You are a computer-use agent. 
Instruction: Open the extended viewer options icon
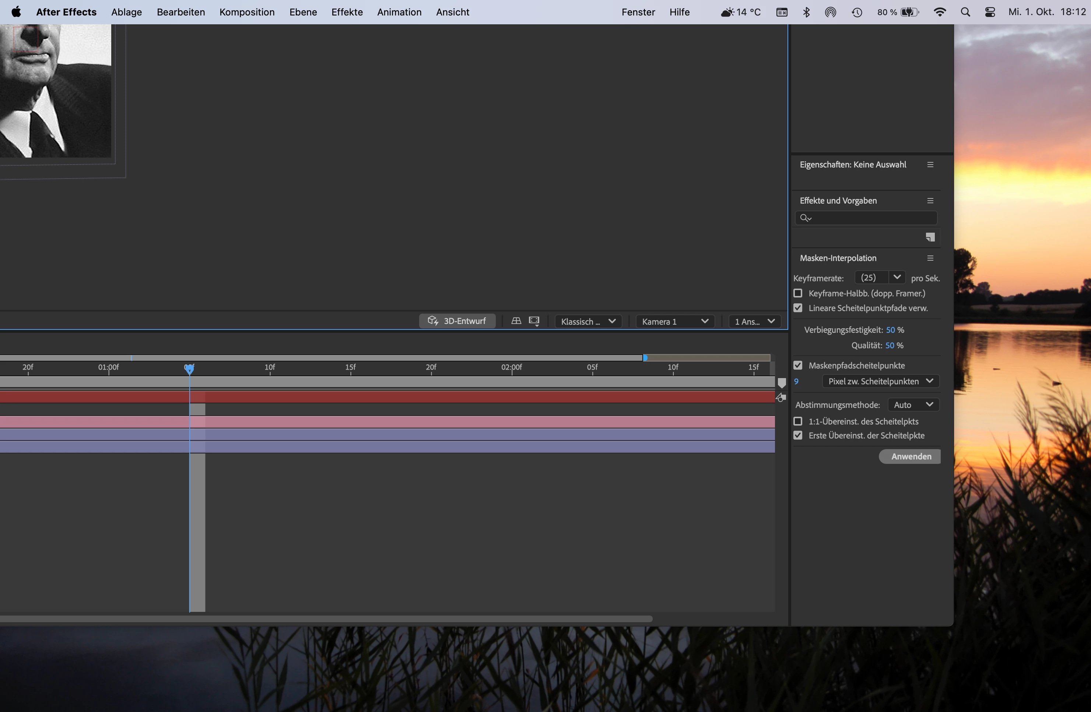[x=534, y=321]
